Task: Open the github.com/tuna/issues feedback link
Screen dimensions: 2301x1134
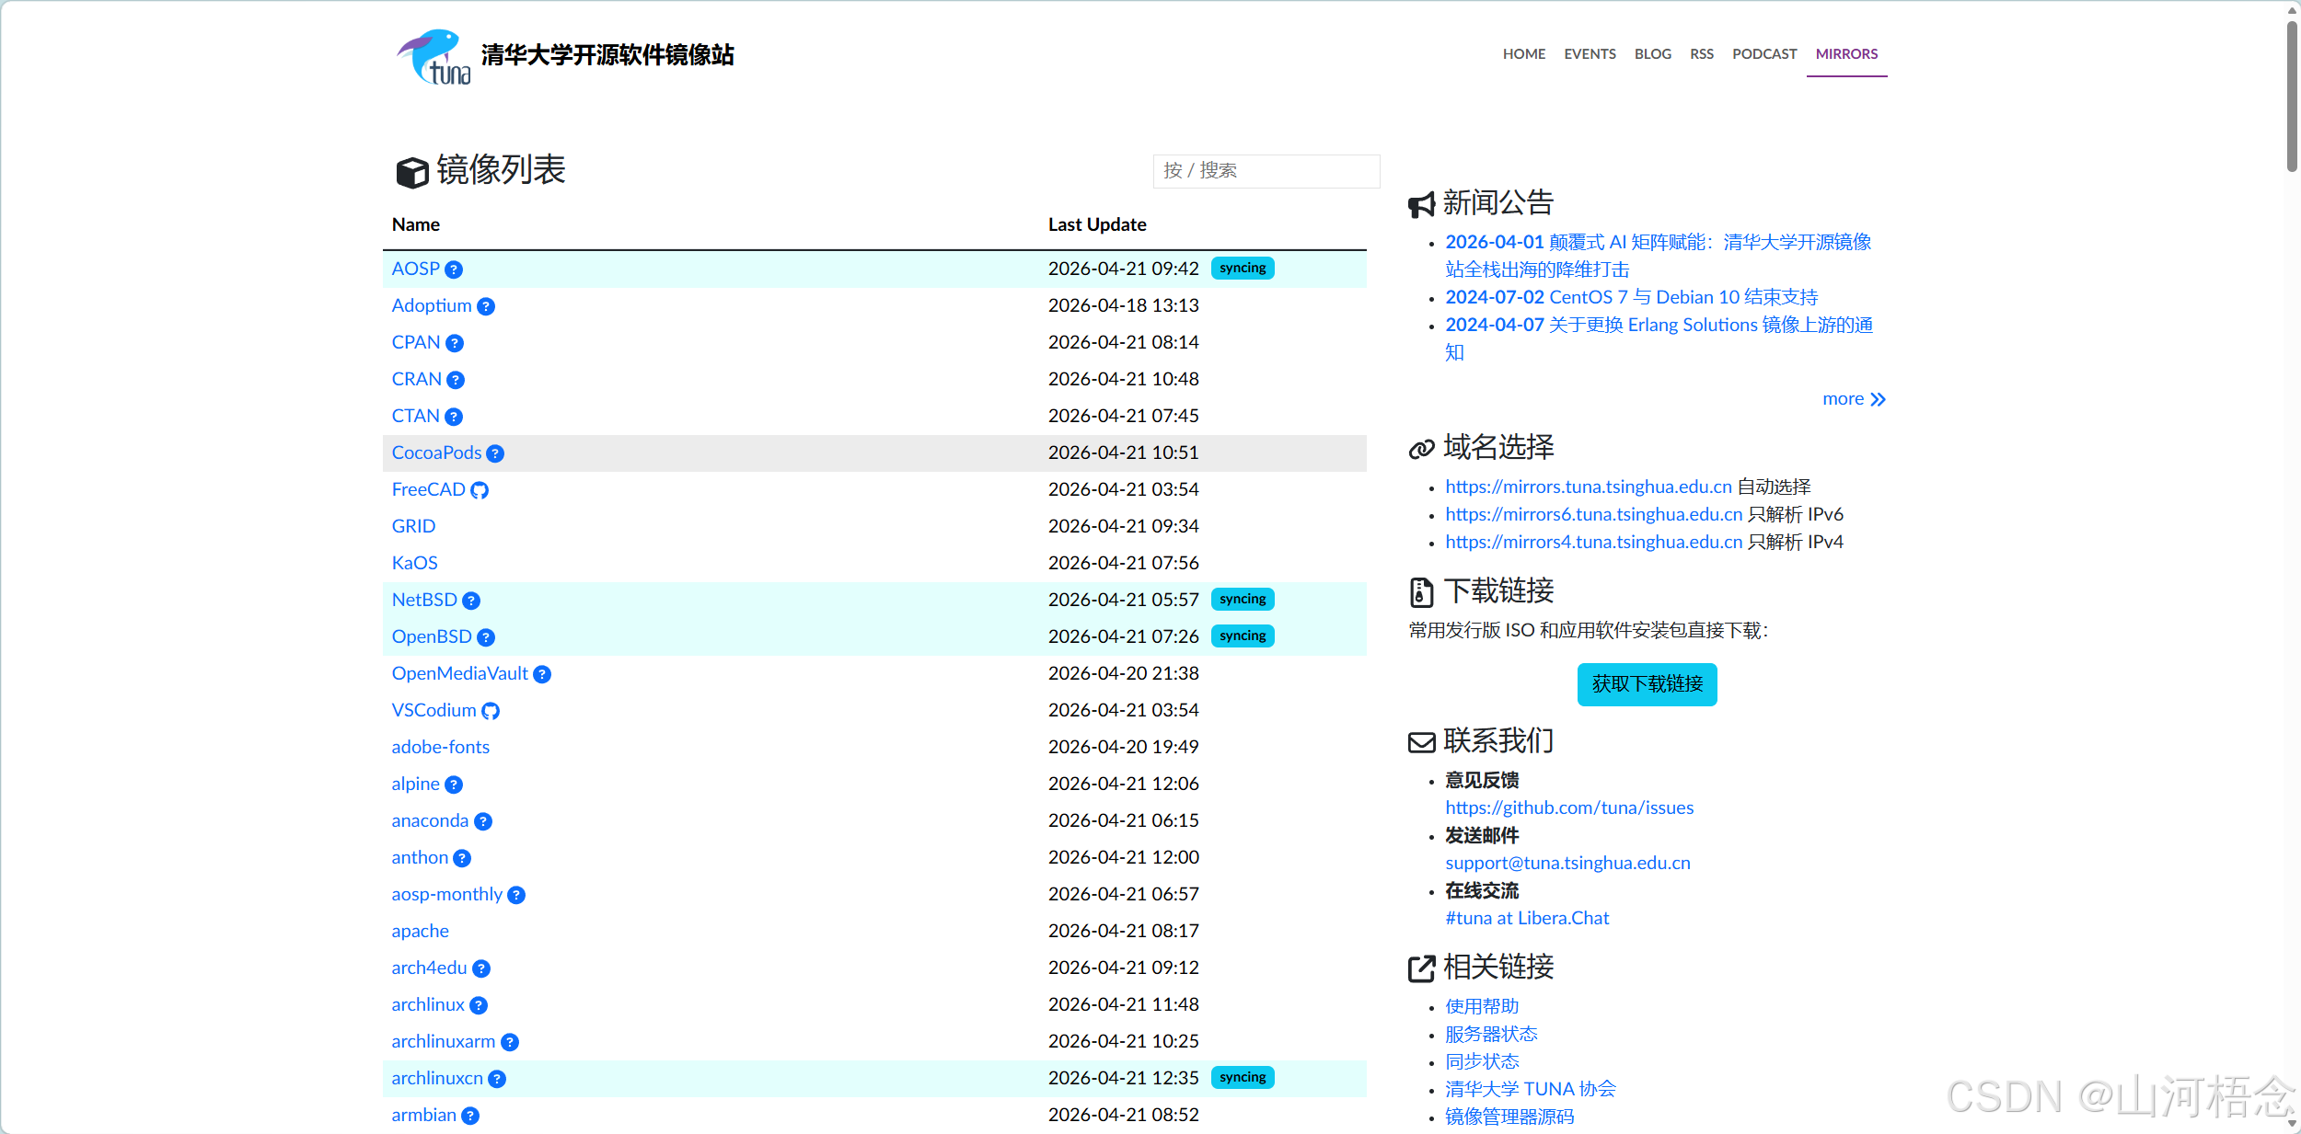Action: click(x=1569, y=808)
